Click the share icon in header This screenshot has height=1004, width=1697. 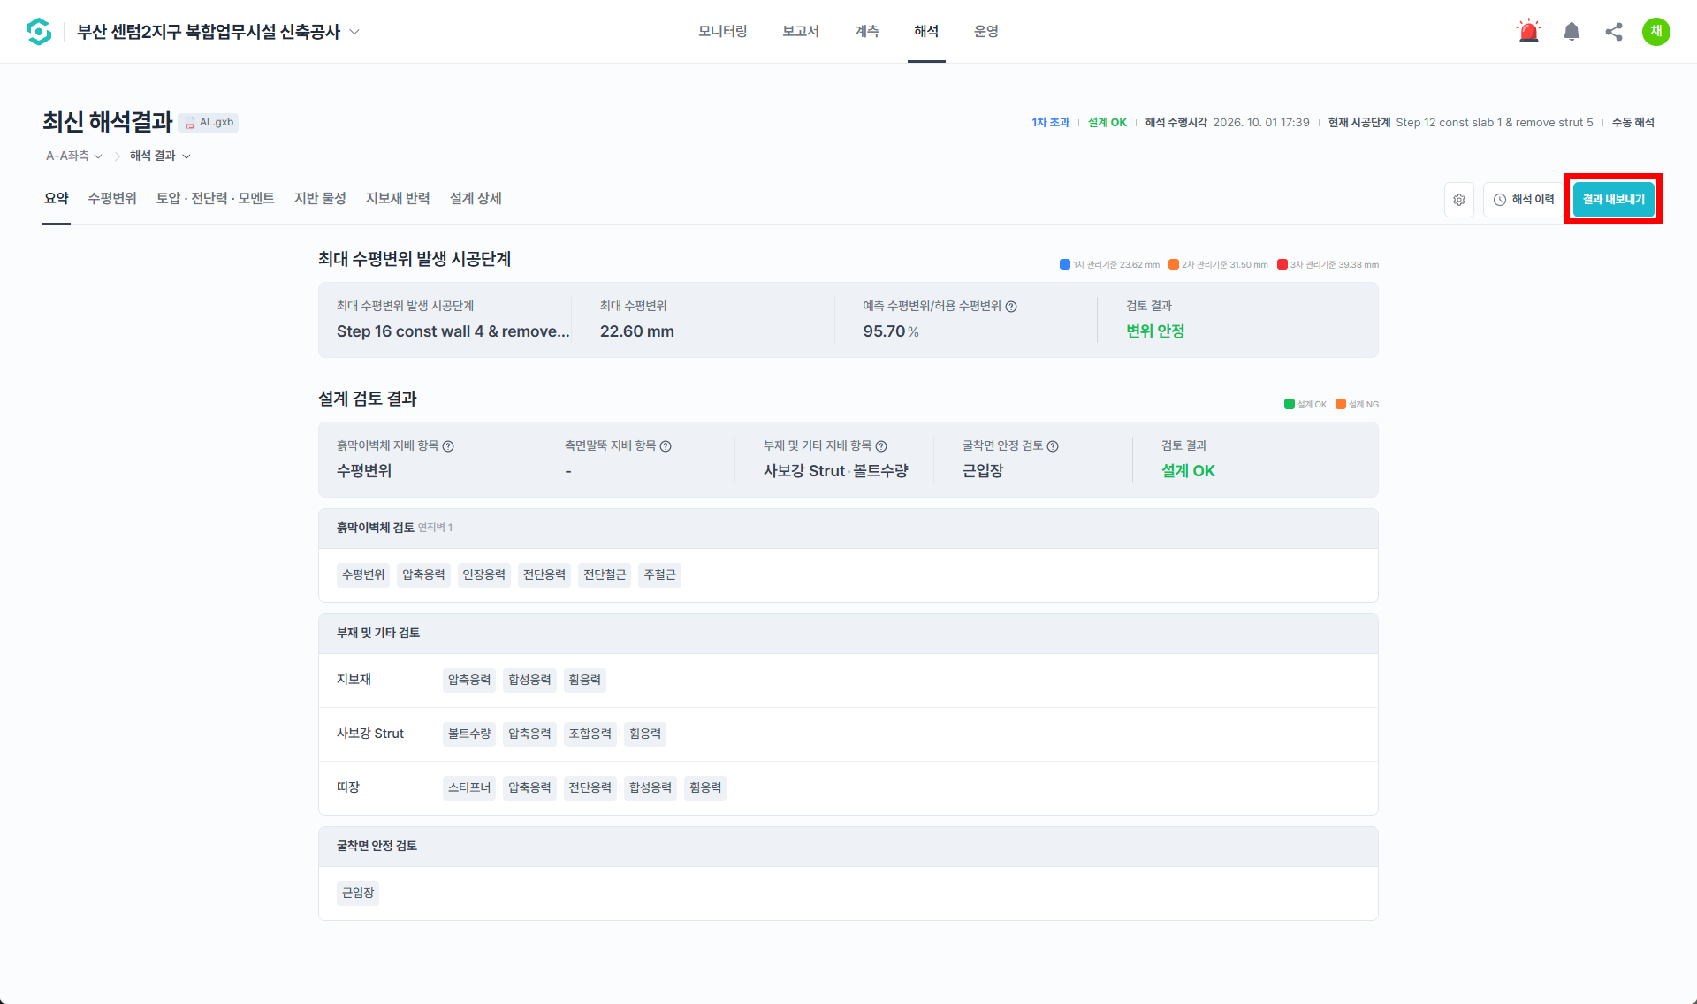point(1614,32)
